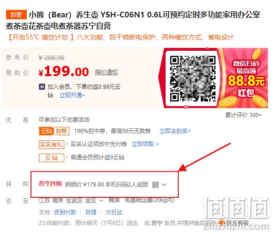Click the 云钻 orange tag icon
Screen dimensions: 273x234
click(x=46, y=131)
